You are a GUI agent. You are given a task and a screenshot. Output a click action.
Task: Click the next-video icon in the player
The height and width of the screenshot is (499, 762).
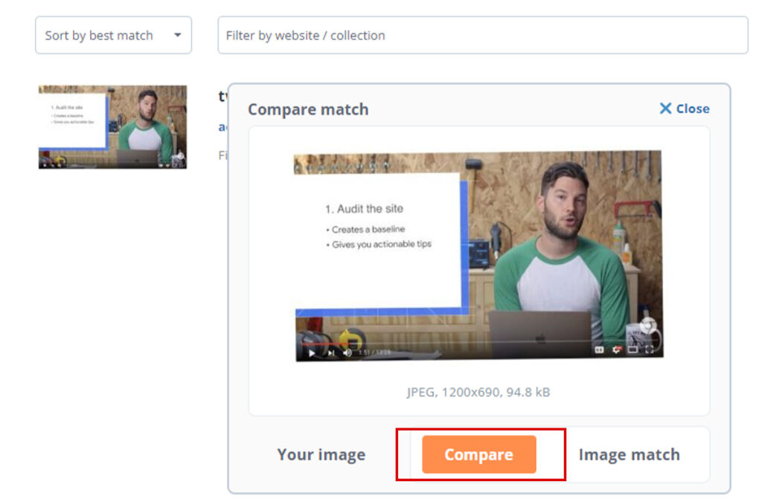pyautogui.click(x=330, y=353)
